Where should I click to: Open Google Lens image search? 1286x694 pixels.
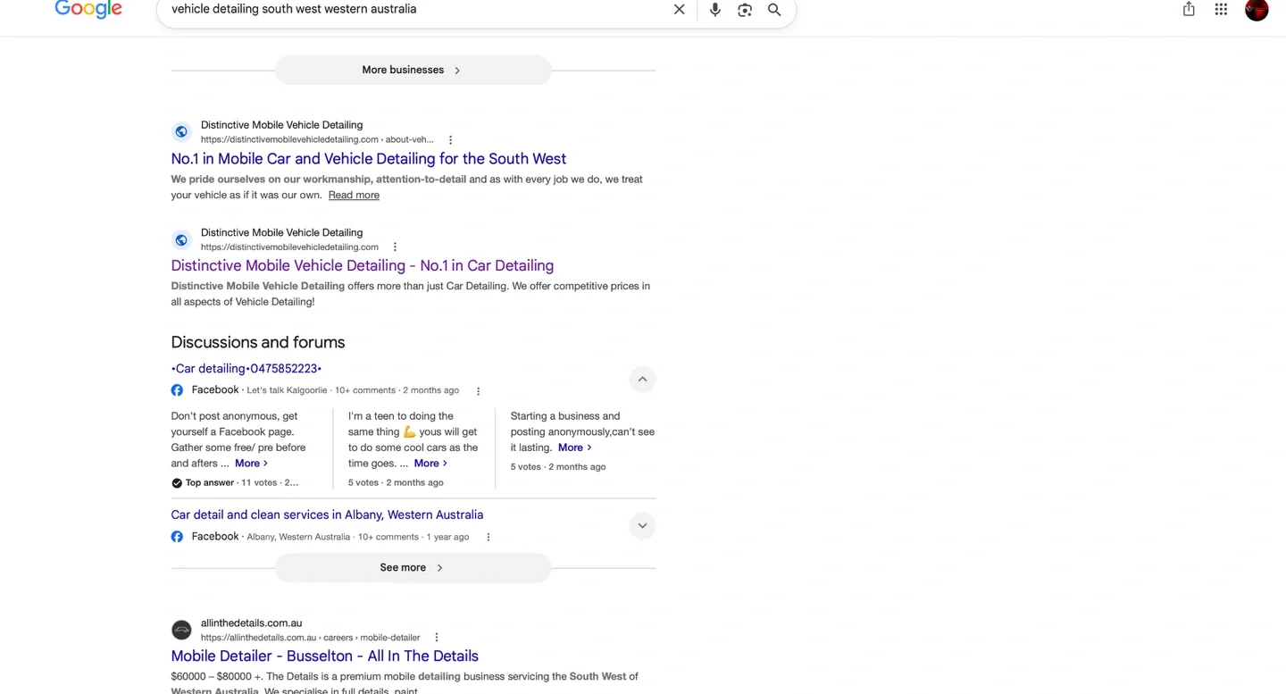tap(745, 10)
